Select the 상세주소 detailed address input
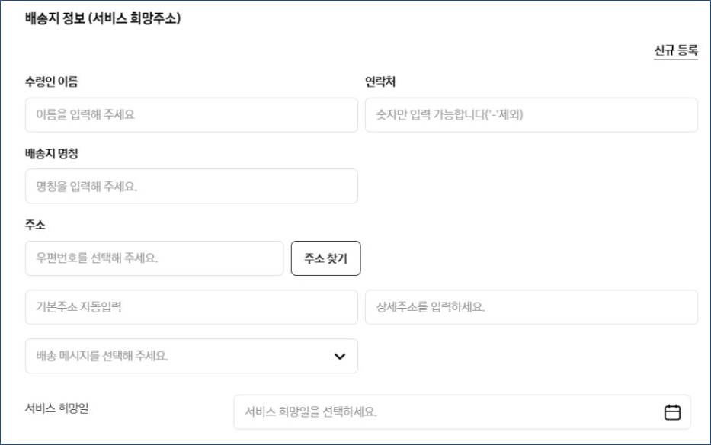 (x=531, y=307)
